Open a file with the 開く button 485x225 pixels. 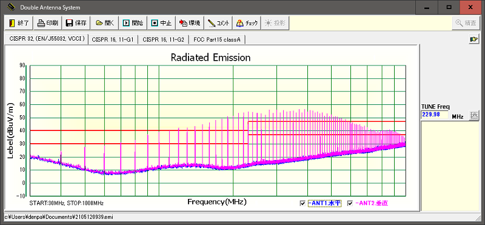104,23
